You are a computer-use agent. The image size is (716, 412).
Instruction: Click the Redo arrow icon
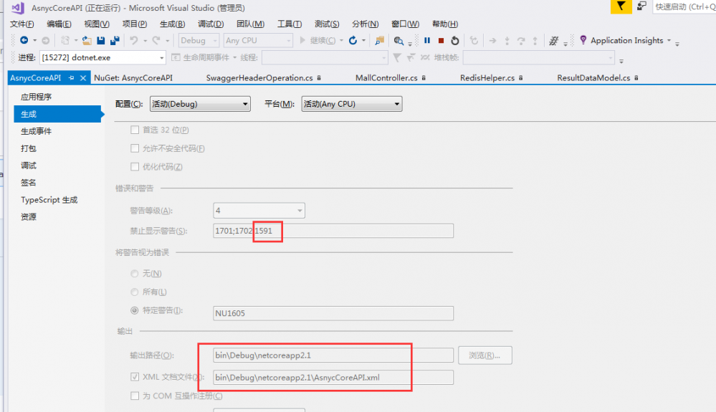[156, 40]
